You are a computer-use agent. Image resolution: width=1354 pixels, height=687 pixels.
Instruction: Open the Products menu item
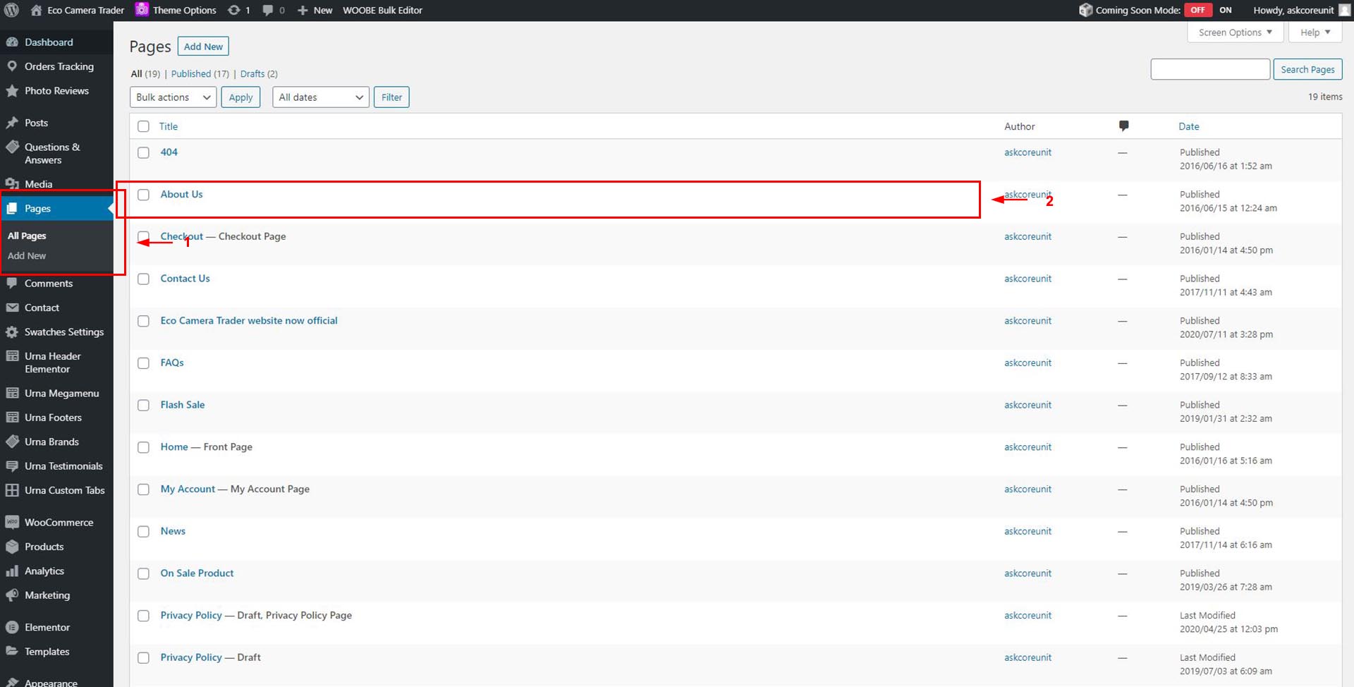click(44, 547)
